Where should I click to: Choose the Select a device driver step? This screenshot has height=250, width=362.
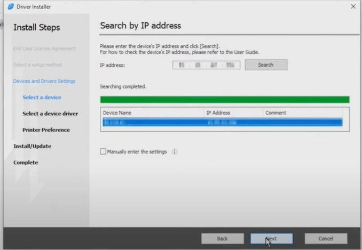(50, 114)
